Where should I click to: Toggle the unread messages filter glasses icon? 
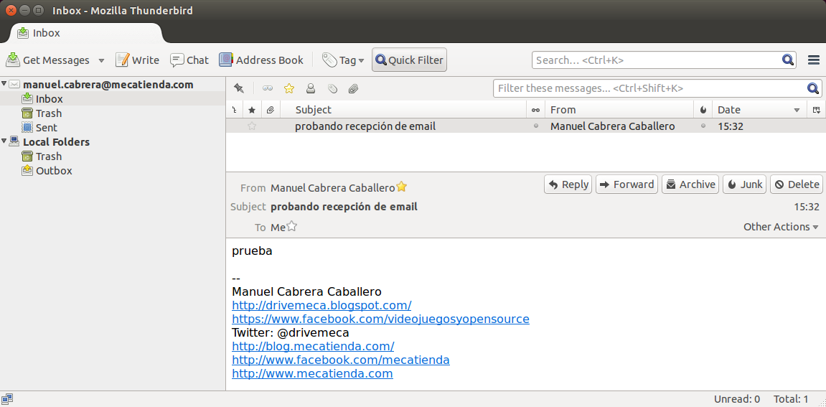[268, 88]
